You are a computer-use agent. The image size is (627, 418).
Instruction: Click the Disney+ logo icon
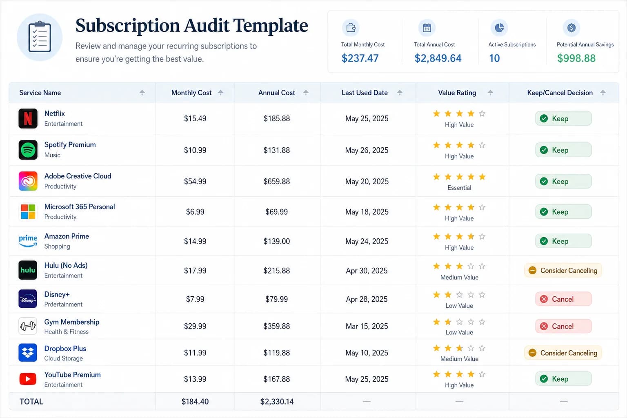coord(28,299)
